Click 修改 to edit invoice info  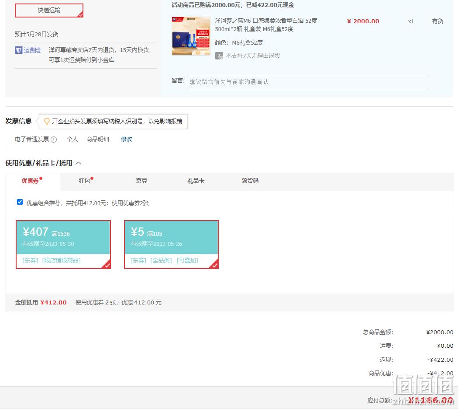click(127, 139)
